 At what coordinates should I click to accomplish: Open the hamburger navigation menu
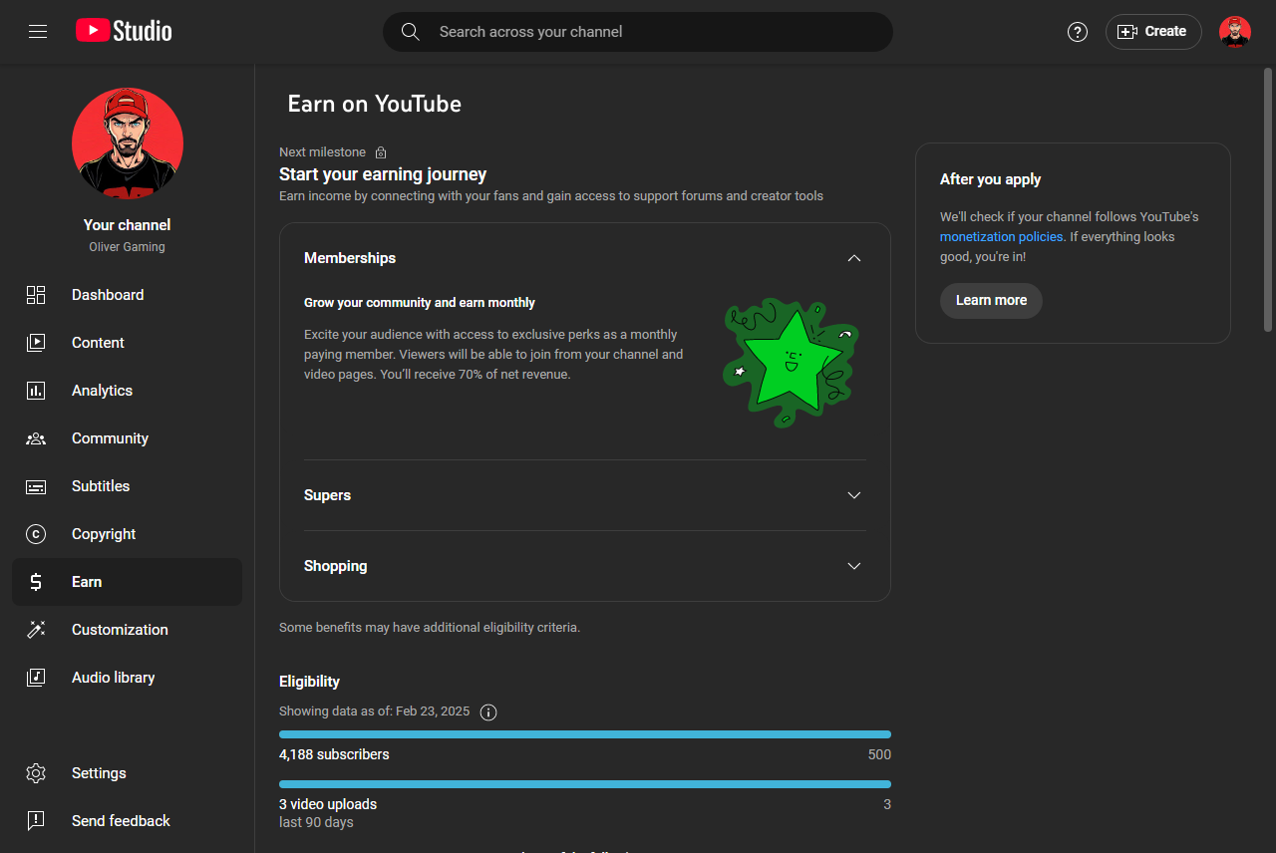[38, 32]
